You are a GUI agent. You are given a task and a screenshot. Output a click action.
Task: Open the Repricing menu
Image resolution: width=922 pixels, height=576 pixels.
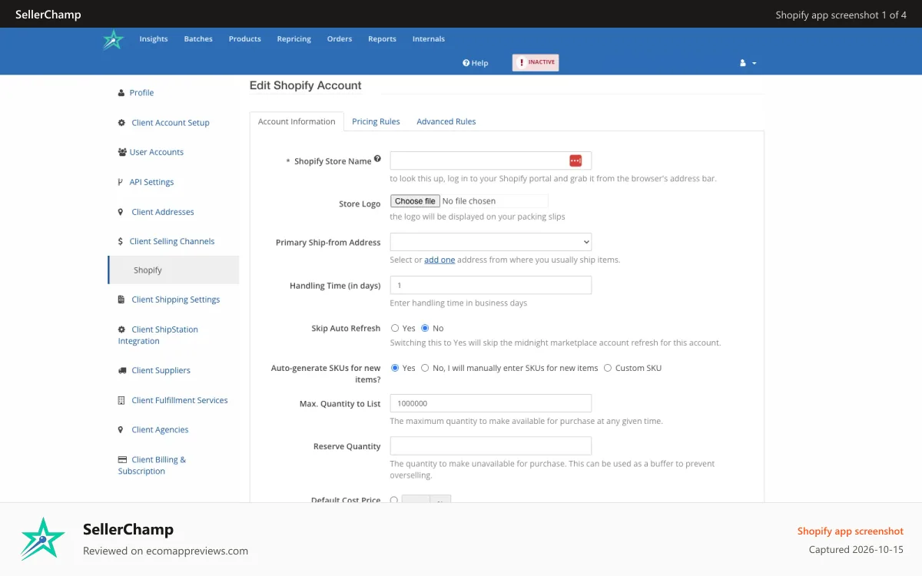coord(294,39)
